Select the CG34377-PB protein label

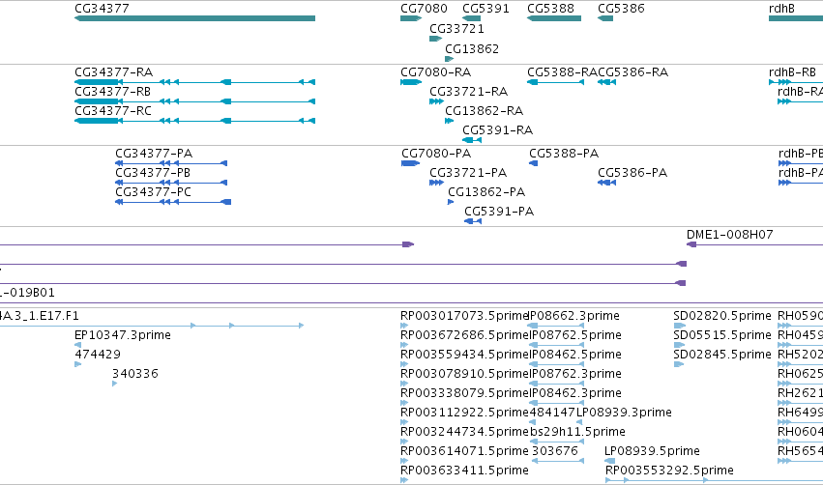pos(153,173)
